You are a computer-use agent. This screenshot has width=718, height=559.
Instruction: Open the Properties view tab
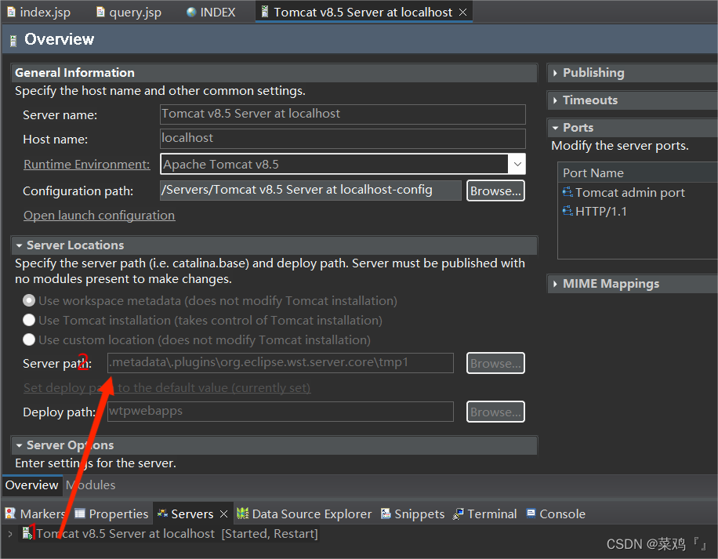tap(112, 514)
